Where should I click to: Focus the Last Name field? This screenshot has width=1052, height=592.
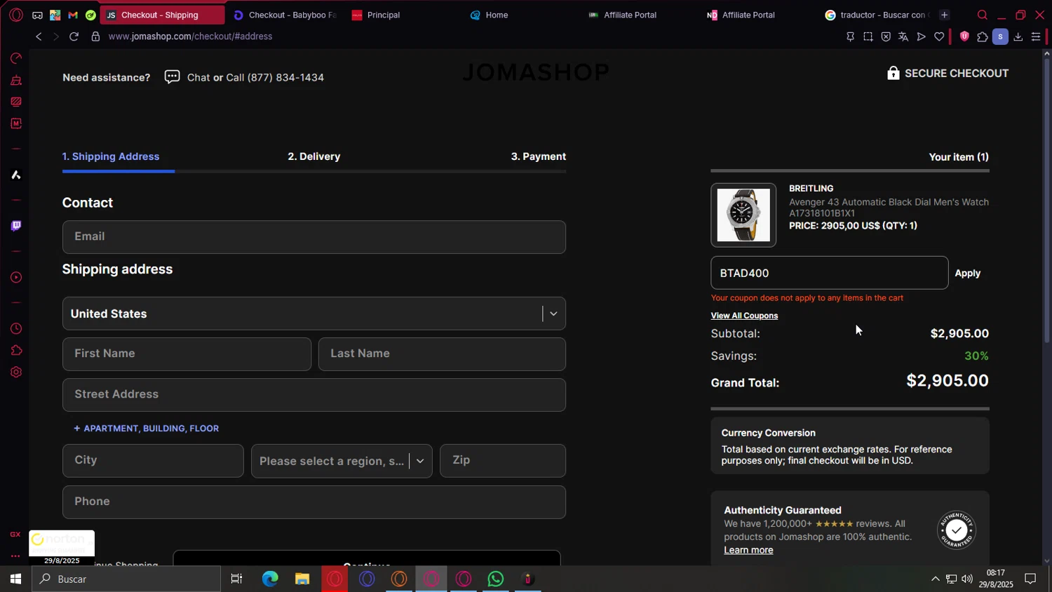coord(442,354)
